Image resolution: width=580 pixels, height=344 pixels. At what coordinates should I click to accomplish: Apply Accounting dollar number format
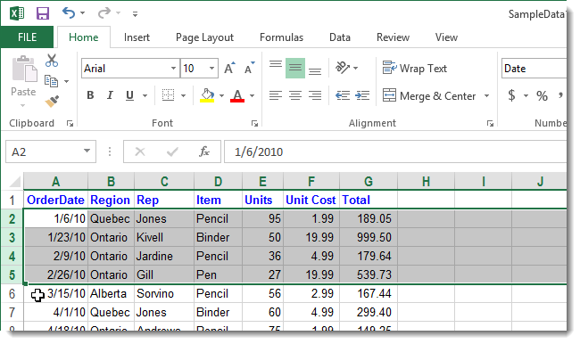coord(511,95)
